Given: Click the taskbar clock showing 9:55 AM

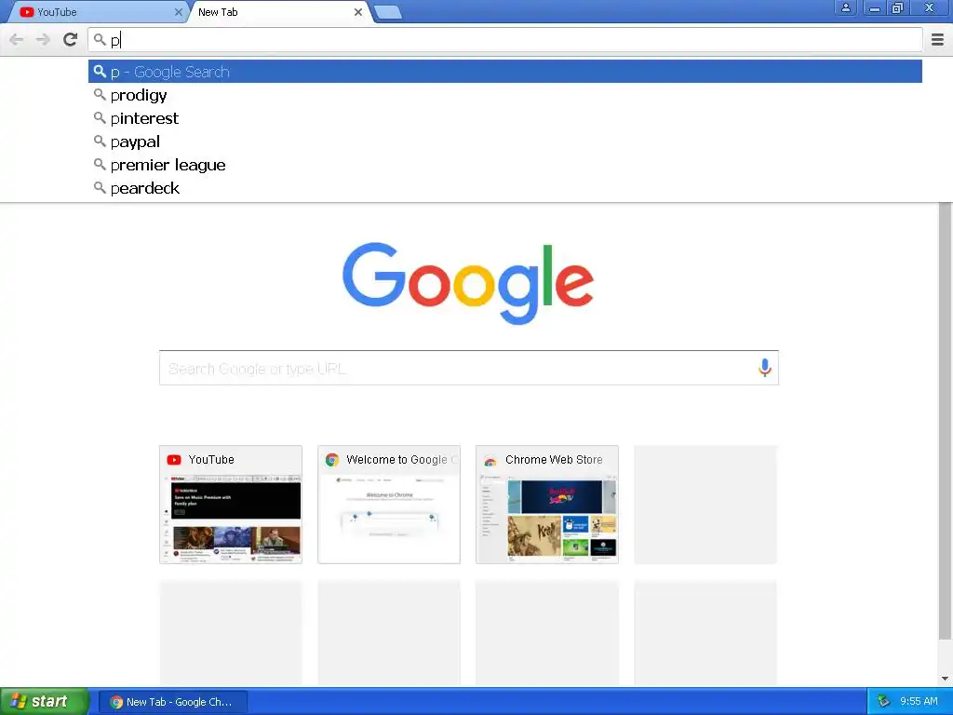Looking at the screenshot, I should pyautogui.click(x=919, y=702).
